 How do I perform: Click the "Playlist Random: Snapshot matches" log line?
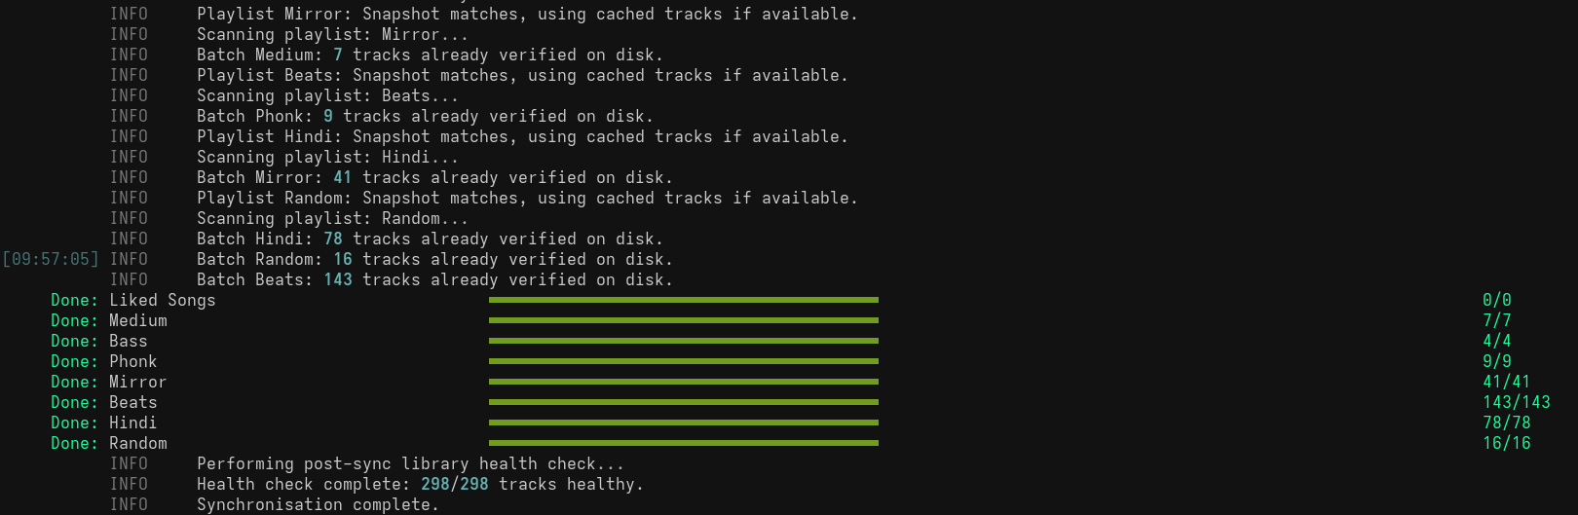pyautogui.click(x=527, y=198)
